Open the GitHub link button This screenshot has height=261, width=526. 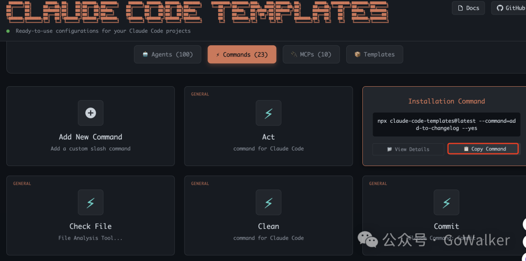click(x=509, y=8)
